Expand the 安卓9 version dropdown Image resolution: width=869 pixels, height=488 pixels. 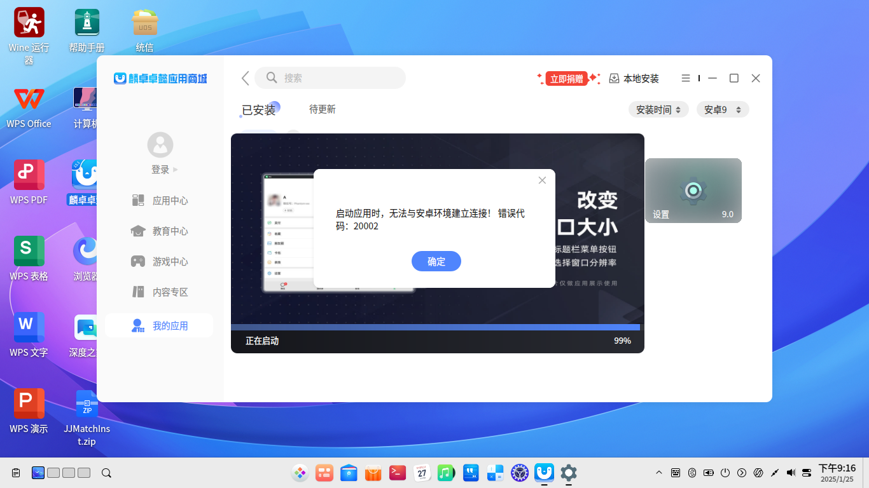pos(723,109)
